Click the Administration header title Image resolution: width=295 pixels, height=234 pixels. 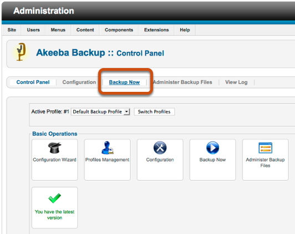point(44,11)
